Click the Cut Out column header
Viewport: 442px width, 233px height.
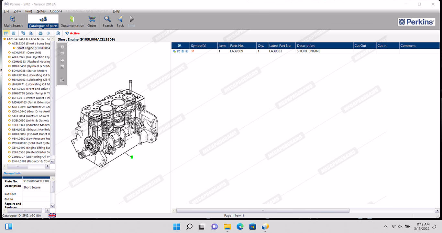[x=365, y=45]
